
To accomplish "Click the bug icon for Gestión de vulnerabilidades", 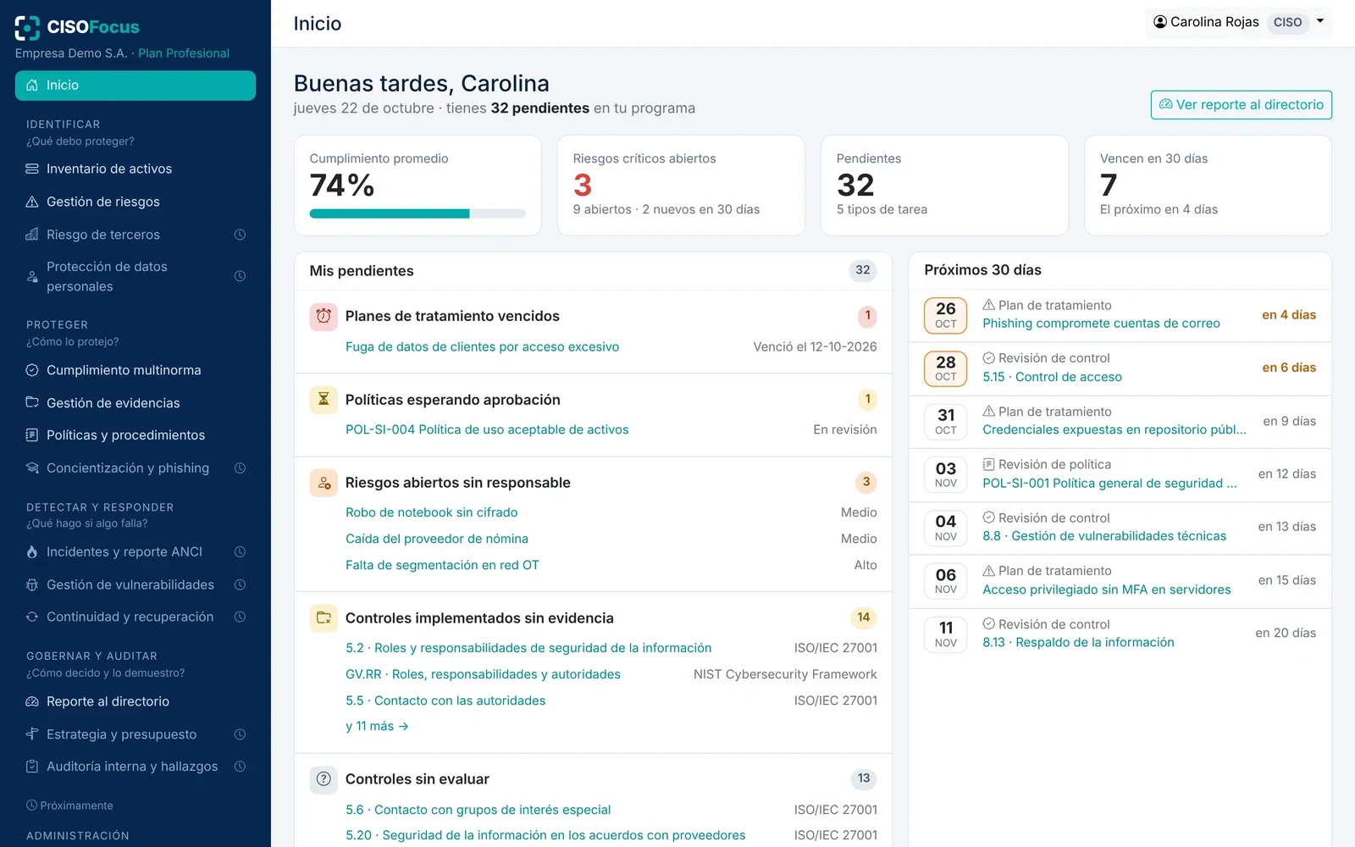I will (32, 584).
